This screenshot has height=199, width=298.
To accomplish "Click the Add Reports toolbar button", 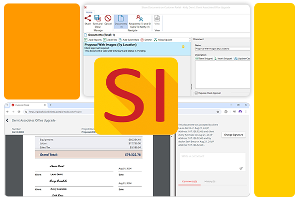I will 92,39.
